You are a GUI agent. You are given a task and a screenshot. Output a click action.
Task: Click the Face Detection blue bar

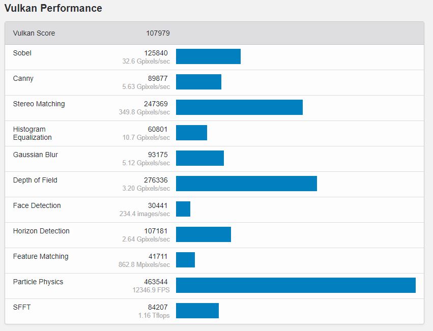(x=183, y=209)
